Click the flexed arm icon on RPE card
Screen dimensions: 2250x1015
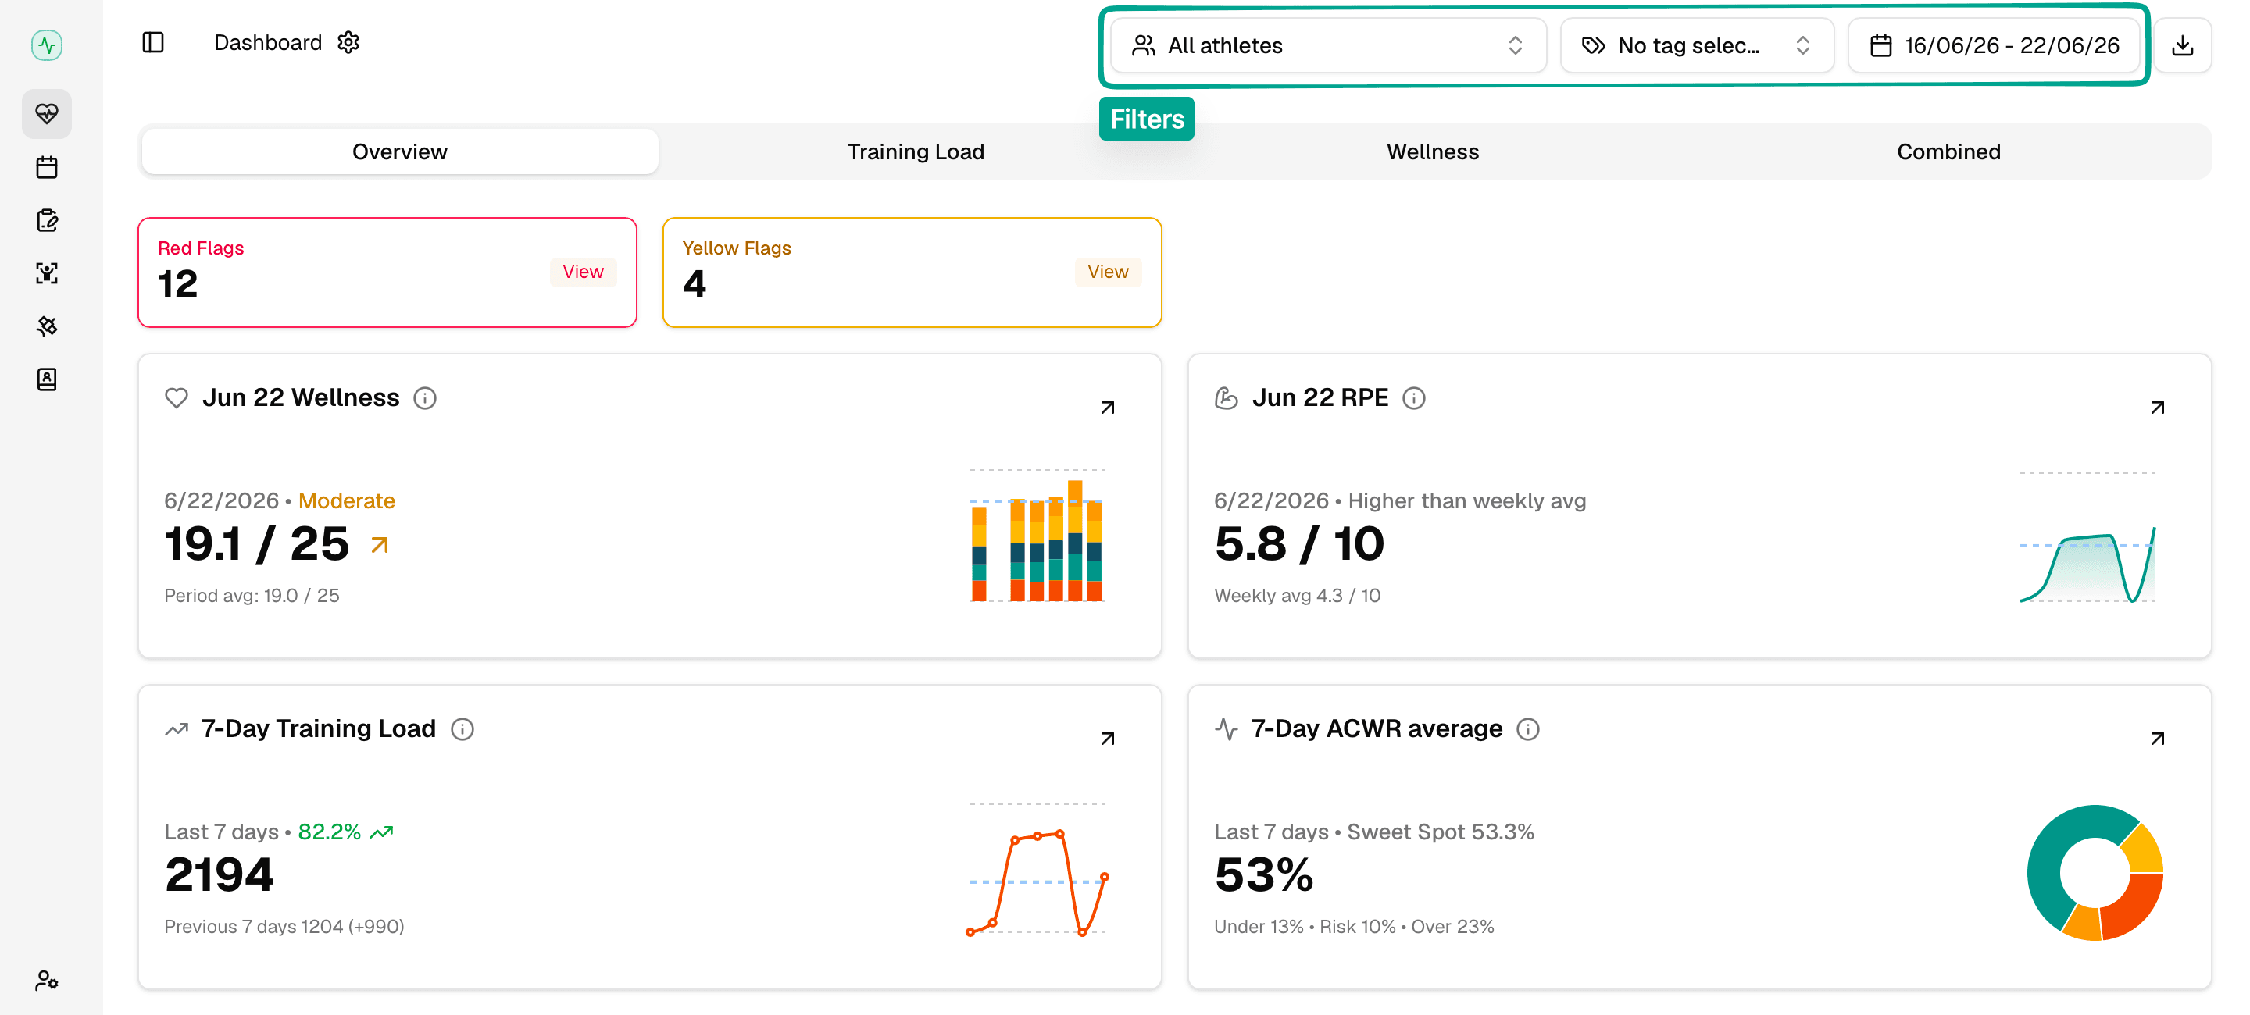pos(1227,398)
